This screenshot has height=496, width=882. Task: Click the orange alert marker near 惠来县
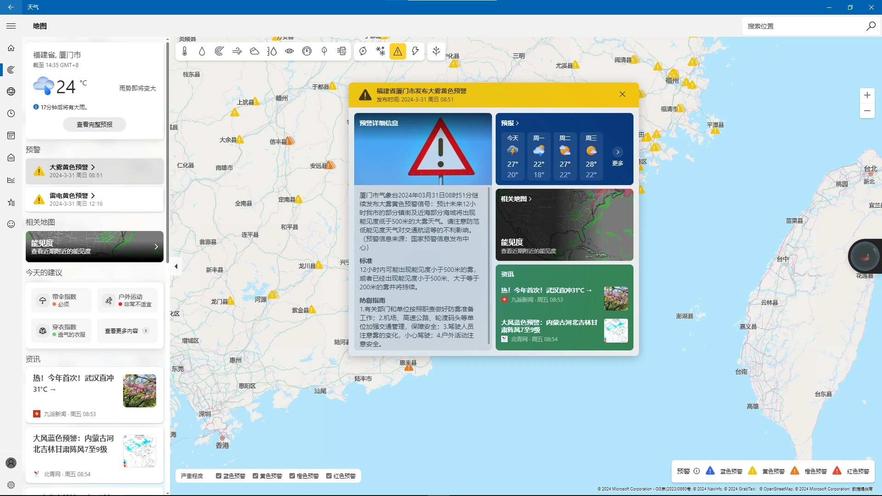[408, 367]
